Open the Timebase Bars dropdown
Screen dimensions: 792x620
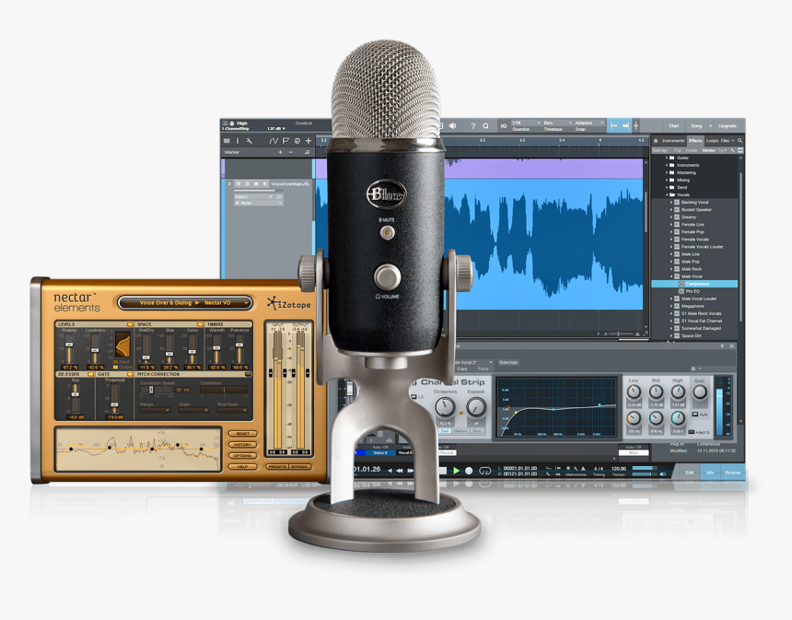[558, 123]
